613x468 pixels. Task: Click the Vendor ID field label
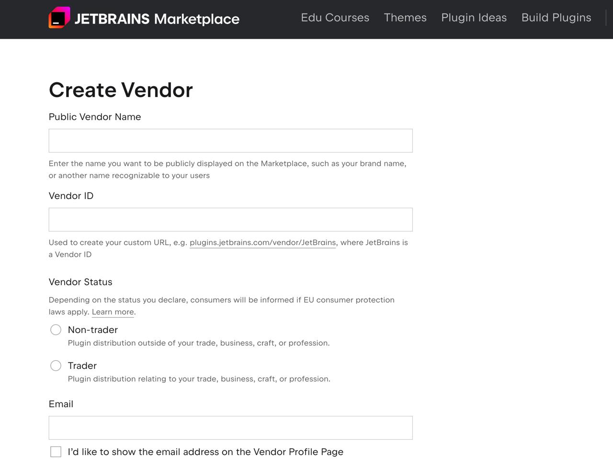[x=71, y=196]
